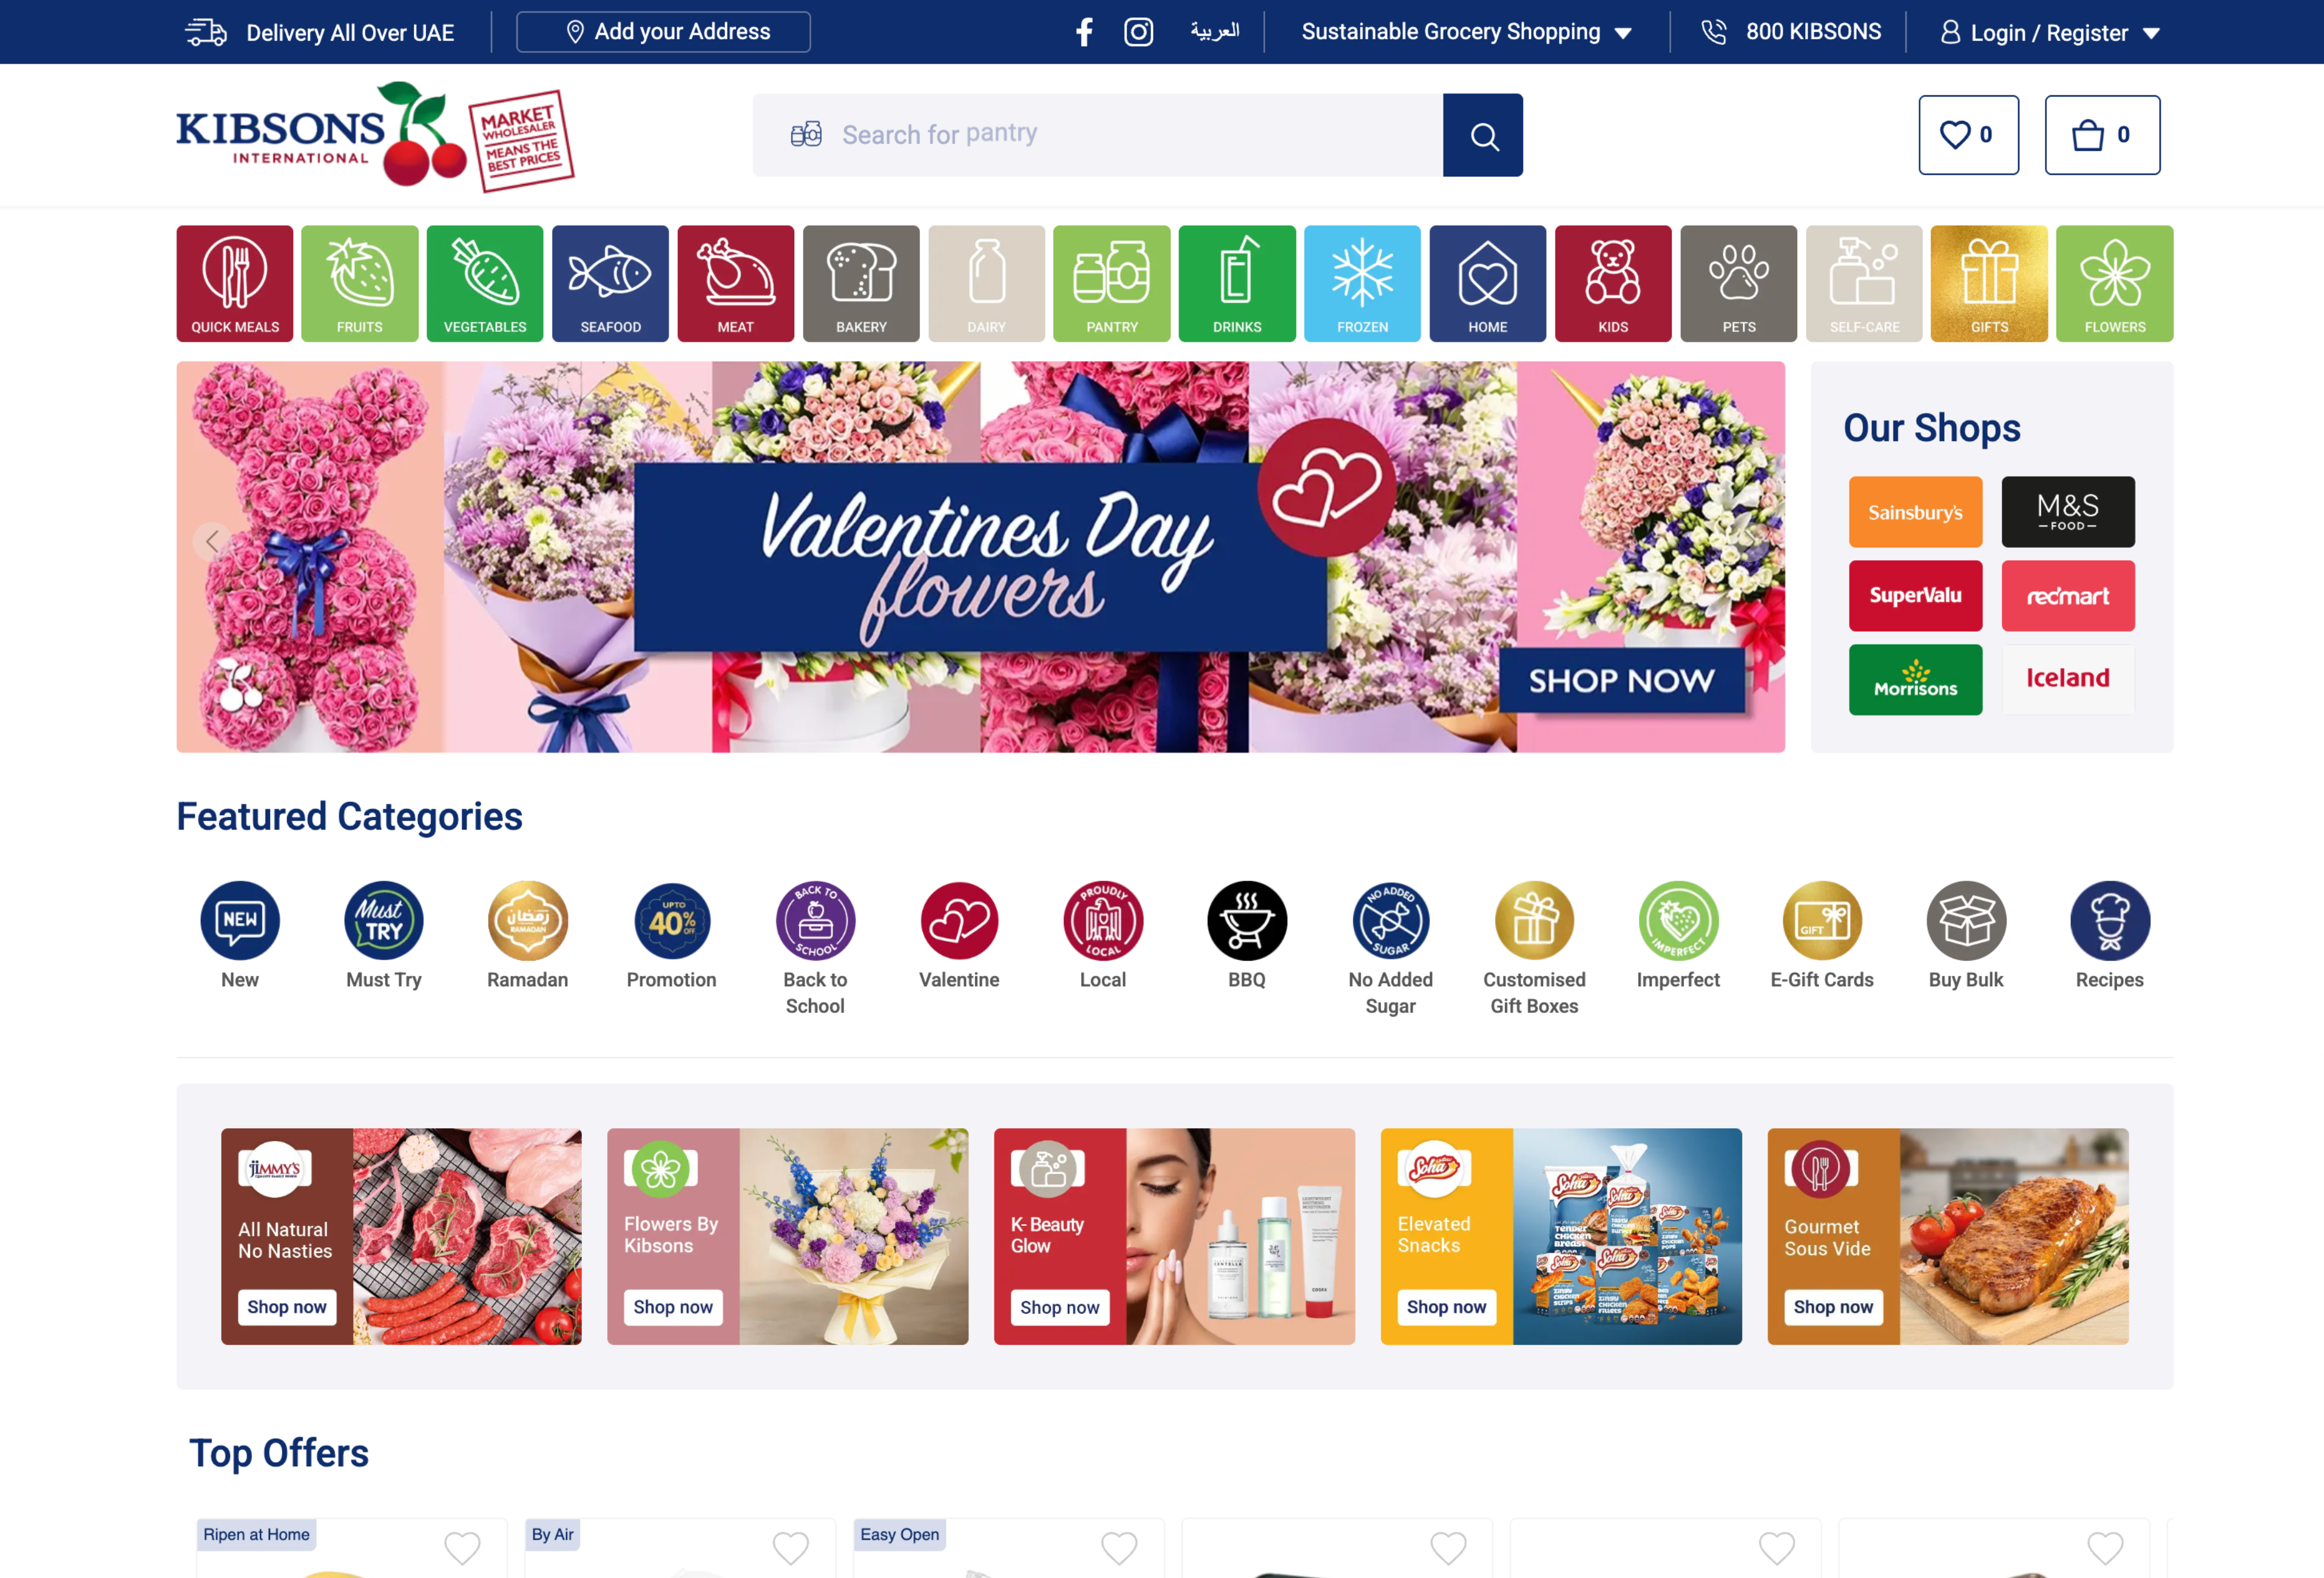
Task: Open the shopping basket icon
Action: (2102, 135)
